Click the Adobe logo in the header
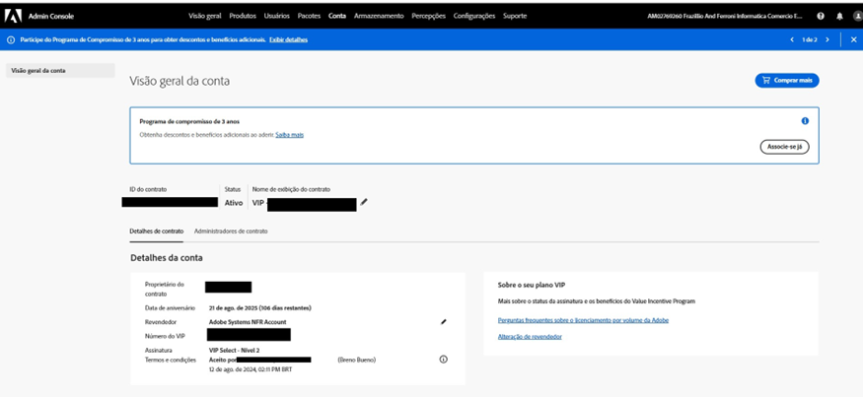The width and height of the screenshot is (863, 397). pos(13,16)
